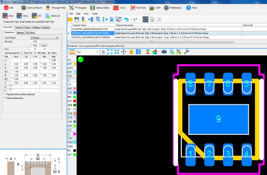The image size is (267, 175).
Task: Open the Surface Mount chip icon
Action: coord(23,8)
